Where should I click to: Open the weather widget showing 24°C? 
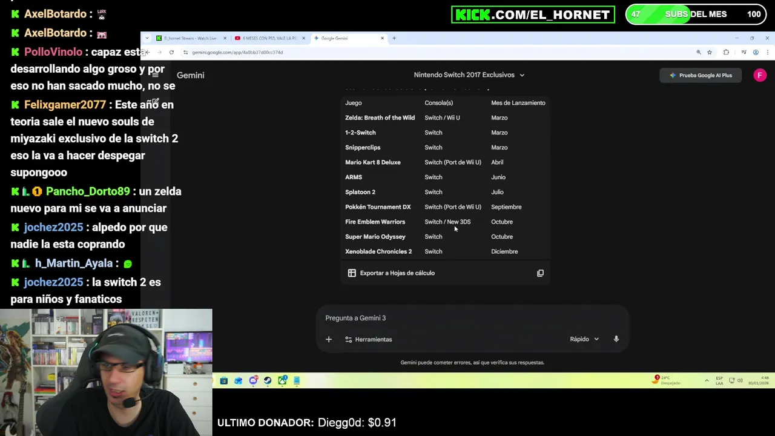[667, 380]
